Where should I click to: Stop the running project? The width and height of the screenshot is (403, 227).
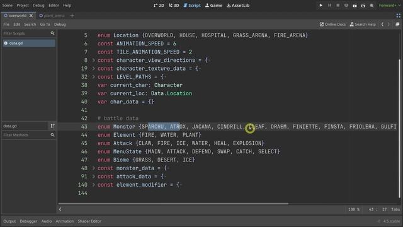pos(338,5)
